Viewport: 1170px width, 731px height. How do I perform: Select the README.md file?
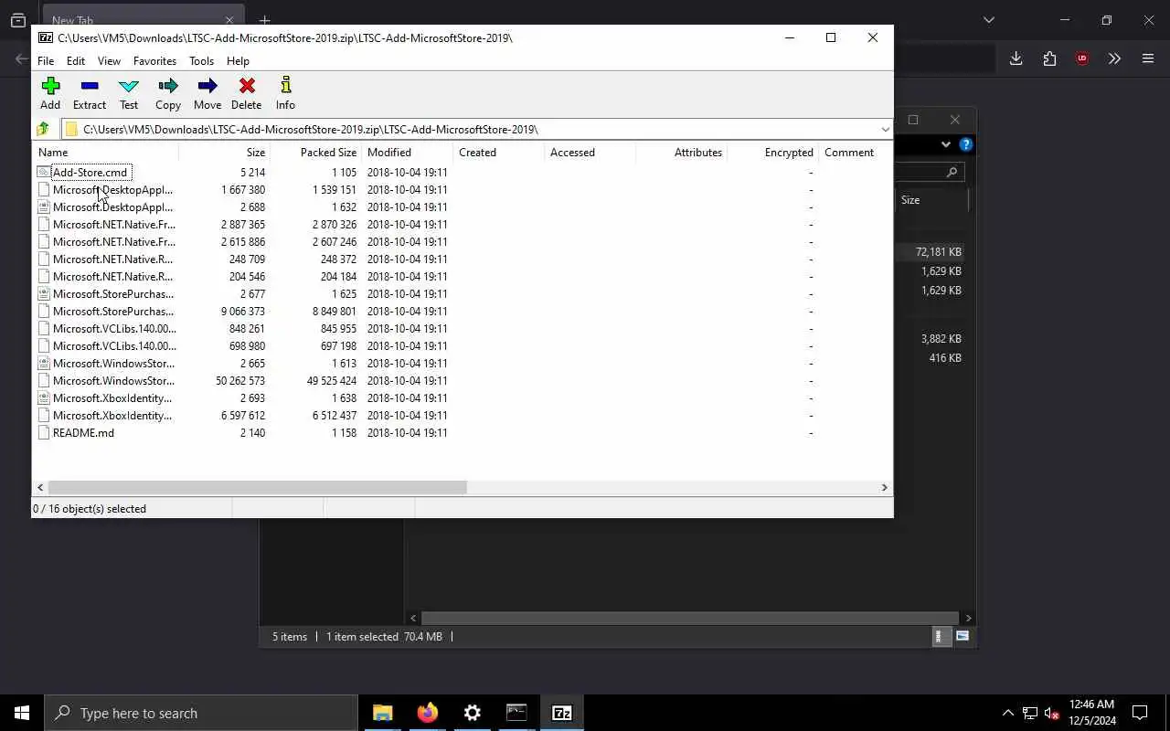83,432
